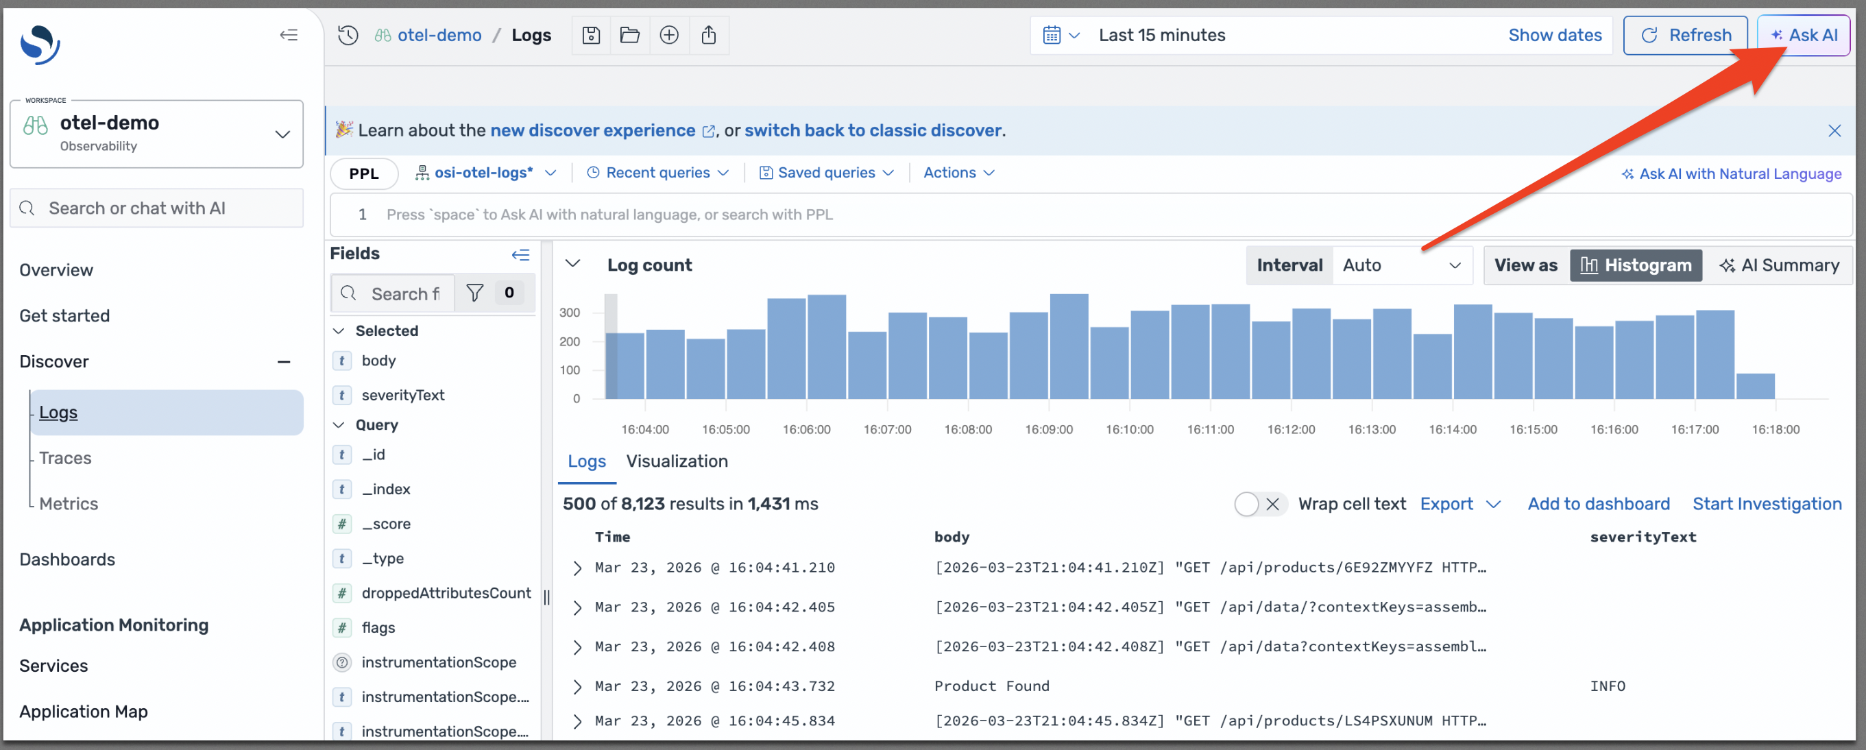This screenshot has width=1866, height=750.
Task: Collapse the left navigation sidebar
Action: (x=289, y=35)
